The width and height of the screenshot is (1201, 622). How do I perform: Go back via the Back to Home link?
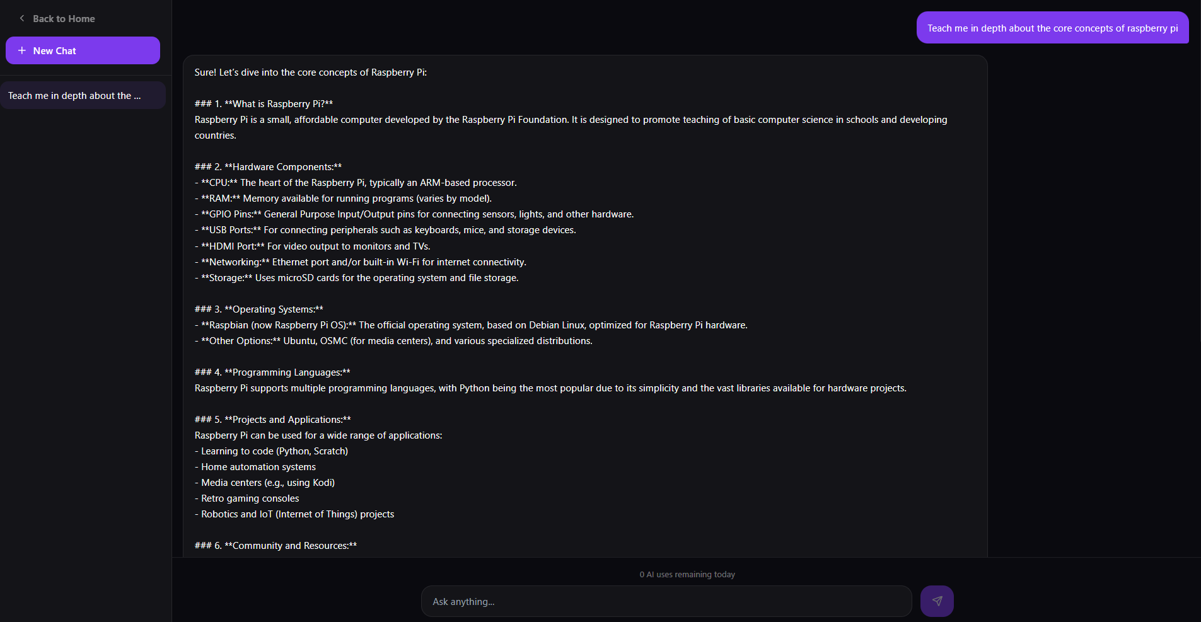(x=64, y=19)
